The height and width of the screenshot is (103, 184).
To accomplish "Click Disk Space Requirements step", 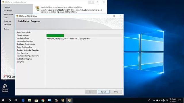I will pos(26,44).
